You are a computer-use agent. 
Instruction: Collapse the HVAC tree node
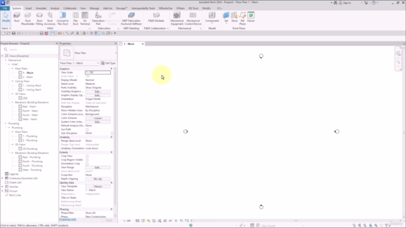(x=9, y=65)
